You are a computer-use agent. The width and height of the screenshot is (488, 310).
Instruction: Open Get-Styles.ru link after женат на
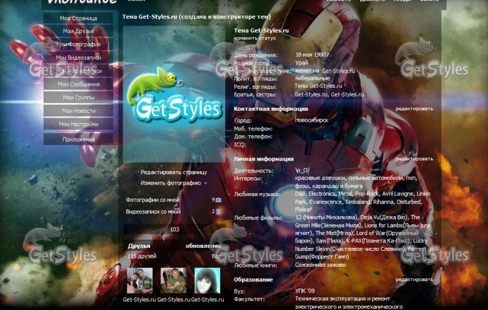339,71
